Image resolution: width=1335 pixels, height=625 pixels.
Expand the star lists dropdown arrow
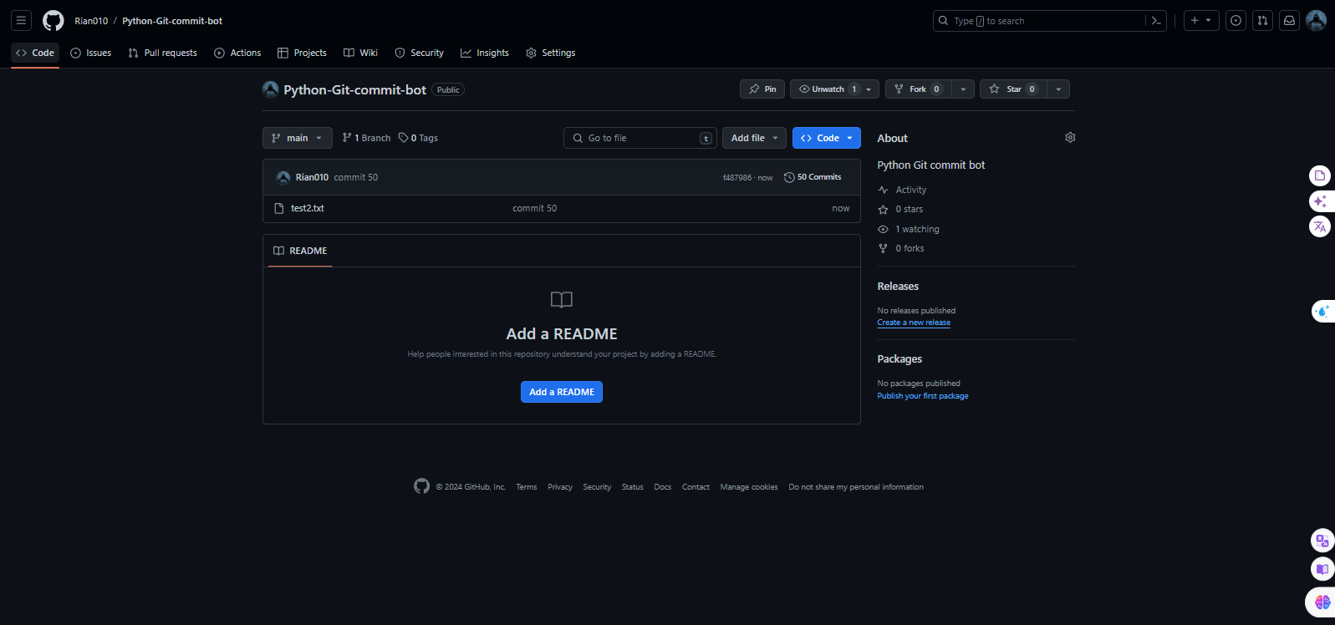point(1058,89)
